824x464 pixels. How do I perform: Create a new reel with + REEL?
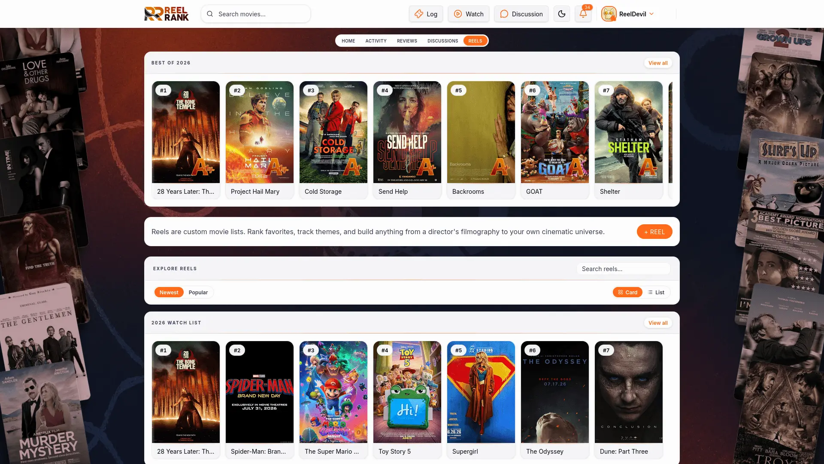click(x=654, y=232)
